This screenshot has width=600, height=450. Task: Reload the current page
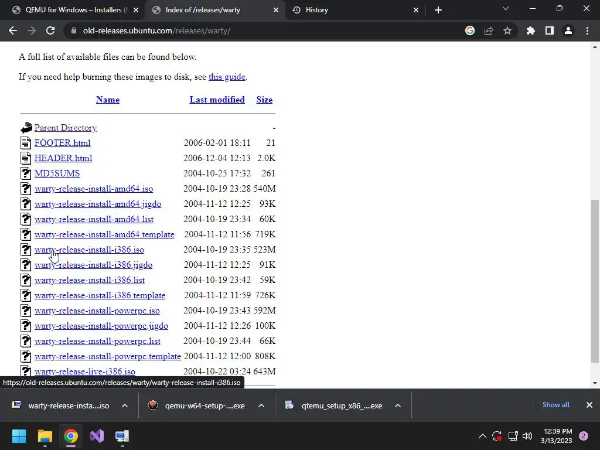(x=50, y=30)
